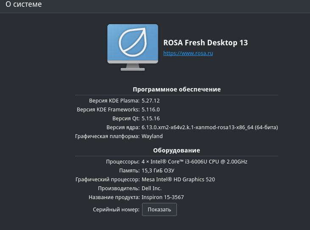This screenshot has width=310, height=230.
Task: Click the ROSA Fresh Desktop 13 heading
Action: (205, 43)
